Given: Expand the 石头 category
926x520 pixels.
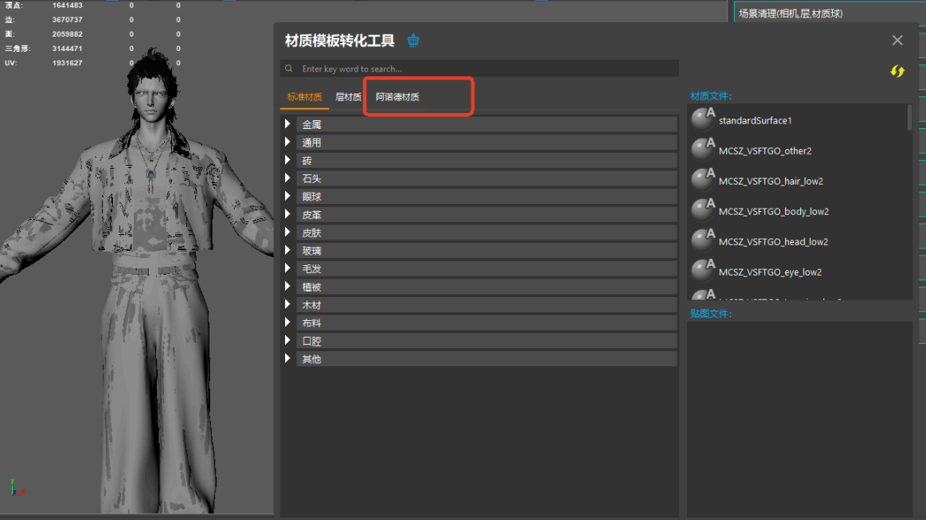Looking at the screenshot, I should pyautogui.click(x=287, y=178).
